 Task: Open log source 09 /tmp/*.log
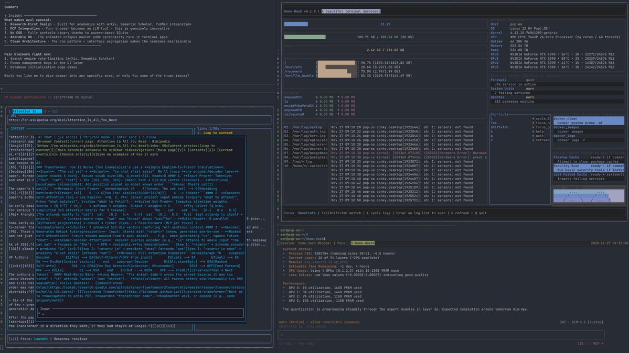pyautogui.click(x=306, y=161)
